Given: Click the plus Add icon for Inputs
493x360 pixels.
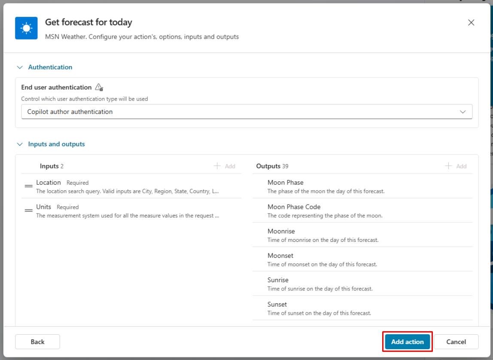Looking at the screenshot, I should point(217,166).
